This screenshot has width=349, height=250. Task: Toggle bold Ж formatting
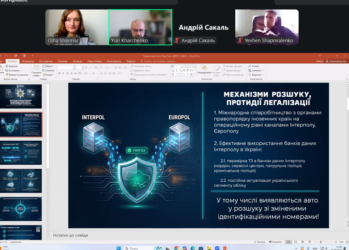tap(59, 73)
